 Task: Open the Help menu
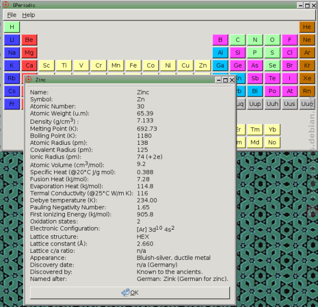[29, 15]
